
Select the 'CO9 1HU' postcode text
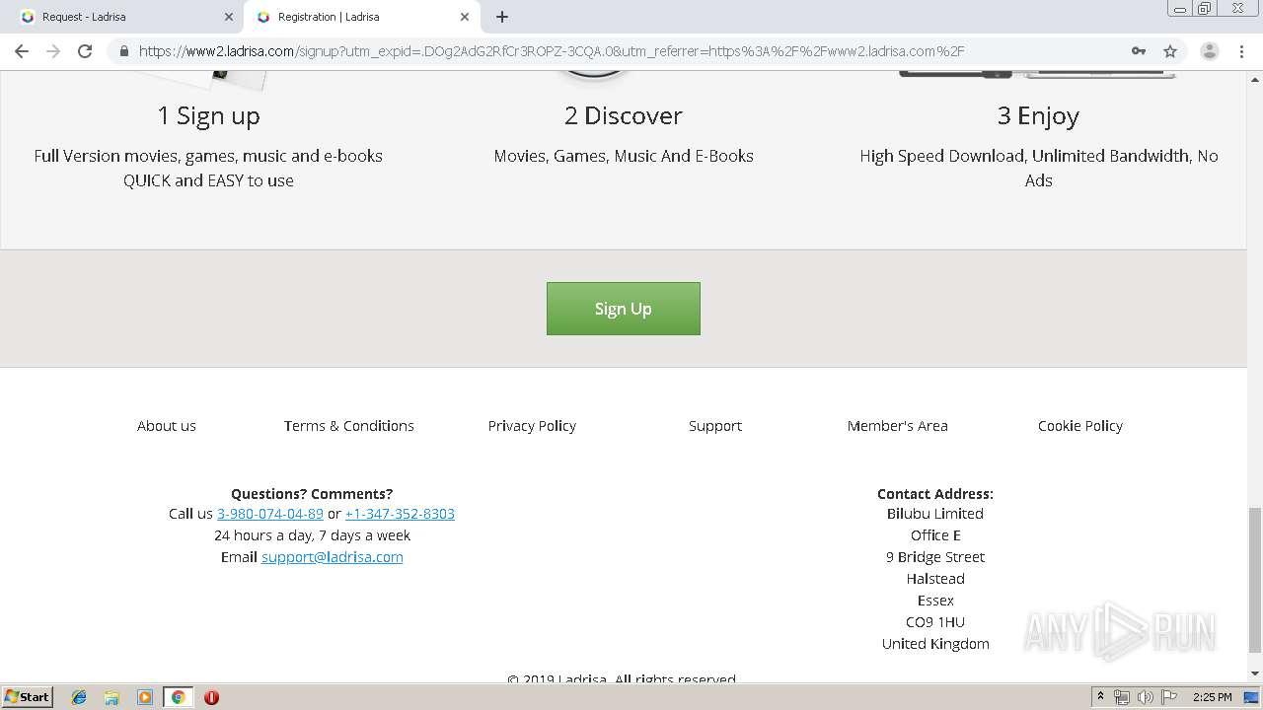click(x=935, y=622)
